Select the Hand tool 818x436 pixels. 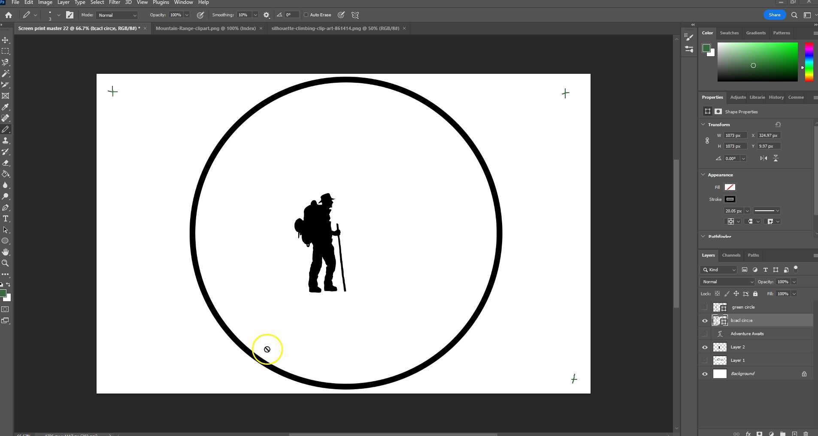(x=6, y=252)
